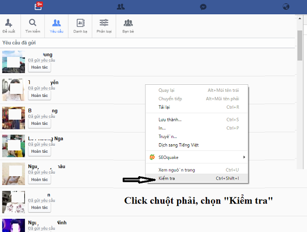Click Hoàn tác under the ...yến request
This screenshot has height=232, width=307.
tap(40, 95)
